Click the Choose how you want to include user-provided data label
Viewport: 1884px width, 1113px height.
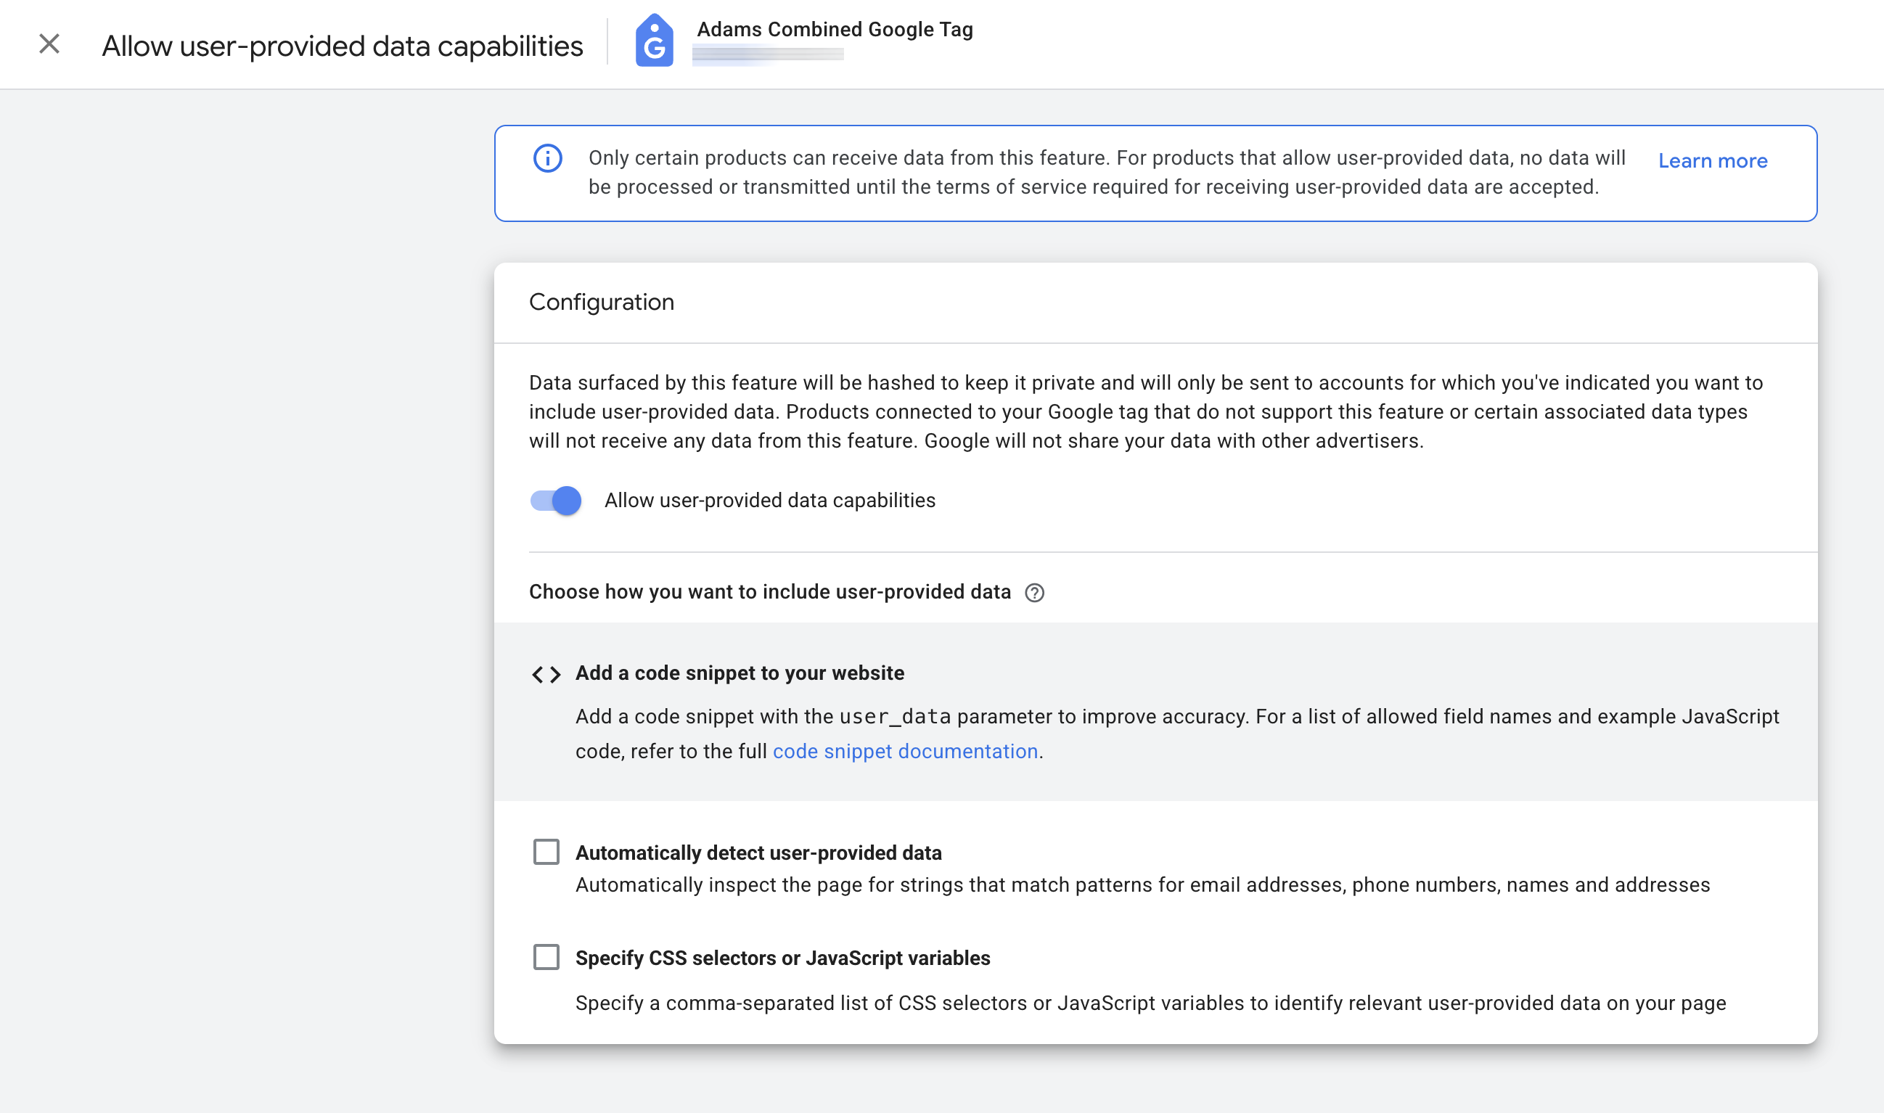(x=769, y=592)
